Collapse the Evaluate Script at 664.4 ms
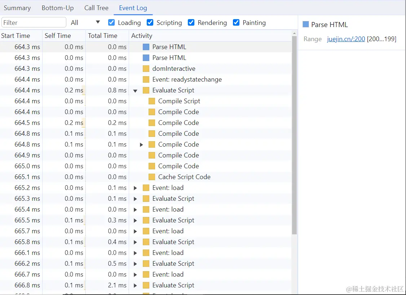The width and height of the screenshot is (406, 295). [135, 91]
